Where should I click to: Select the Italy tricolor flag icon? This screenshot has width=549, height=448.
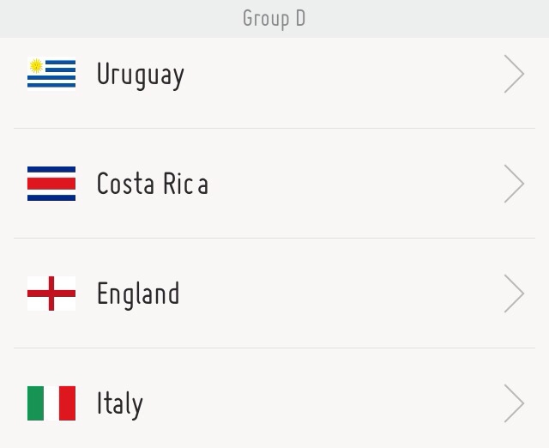coord(51,403)
